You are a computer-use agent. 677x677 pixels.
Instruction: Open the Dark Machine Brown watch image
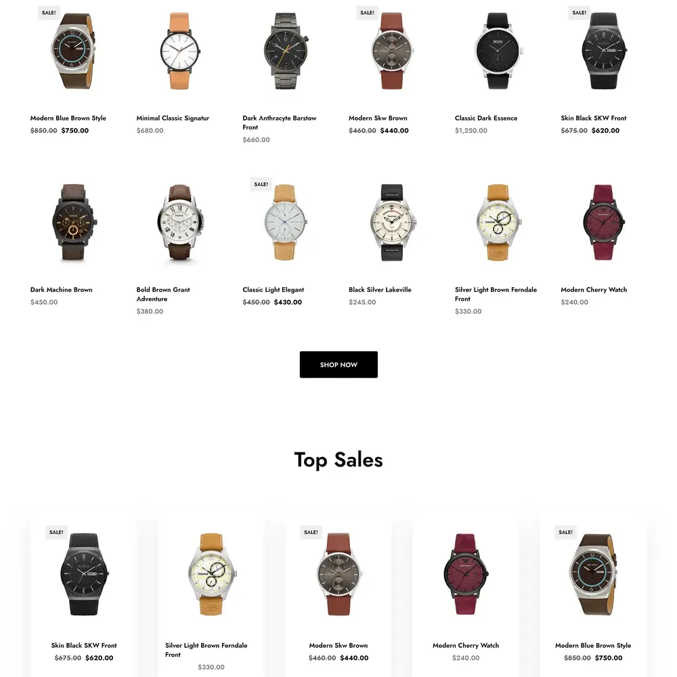pos(73,222)
